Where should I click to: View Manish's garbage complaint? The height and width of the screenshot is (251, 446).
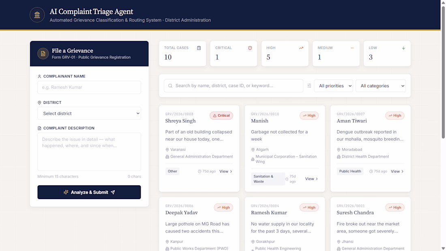tap(311, 179)
